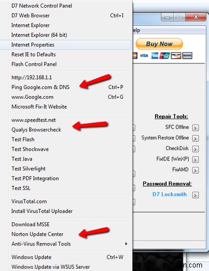Viewport: 209px width, 271px height.
Task: Open http://192.168.1.1 menu entry
Action: (x=66, y=77)
